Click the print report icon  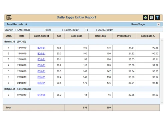[x=145, y=17]
